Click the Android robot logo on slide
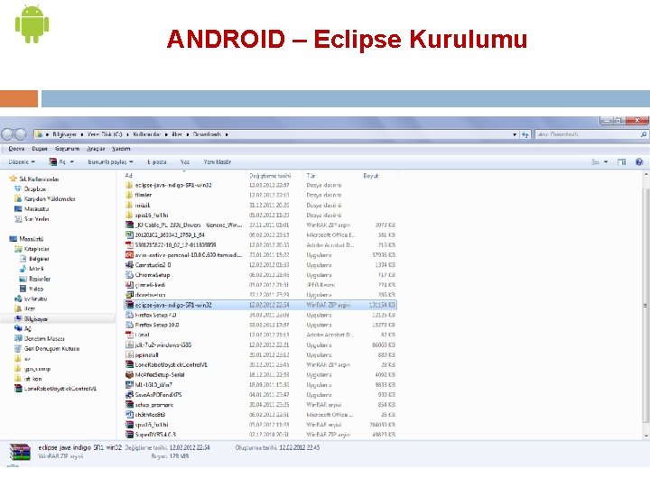650x487 pixels. (32, 24)
